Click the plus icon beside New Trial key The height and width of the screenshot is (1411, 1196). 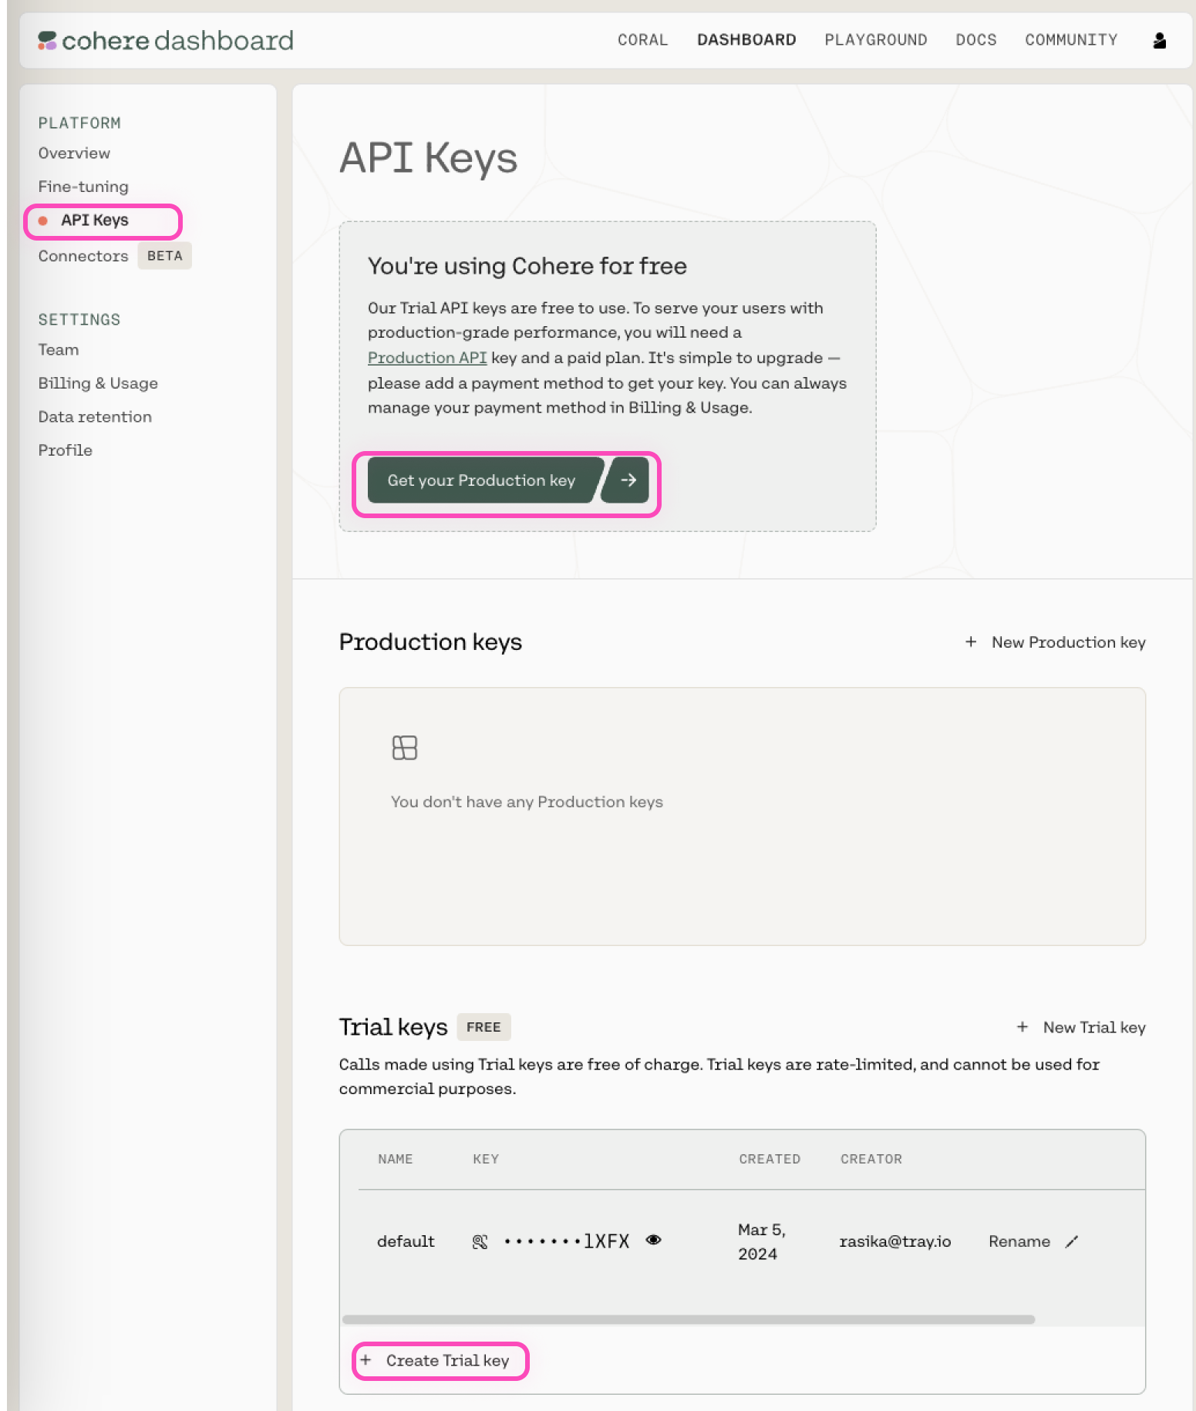[1022, 1027]
